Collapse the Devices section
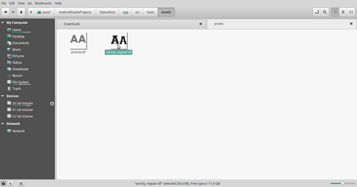Image resolution: width=357 pixels, height=187 pixels. [x=3, y=96]
